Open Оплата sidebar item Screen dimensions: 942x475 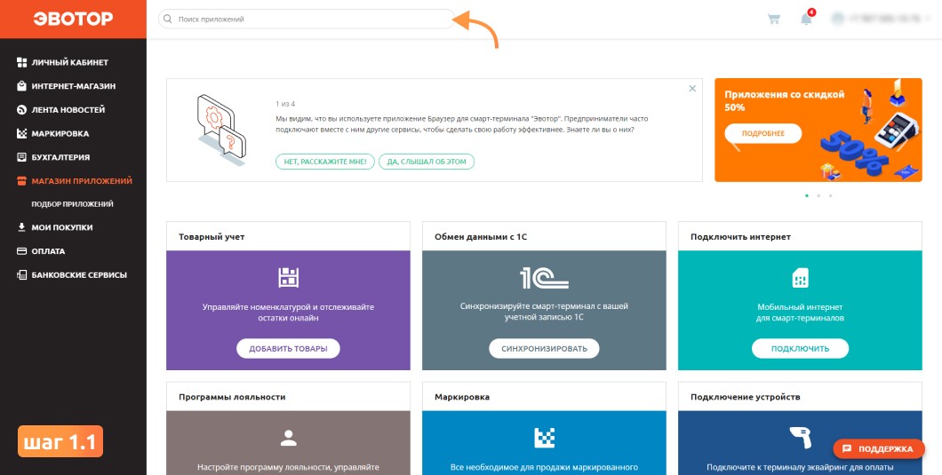point(48,251)
